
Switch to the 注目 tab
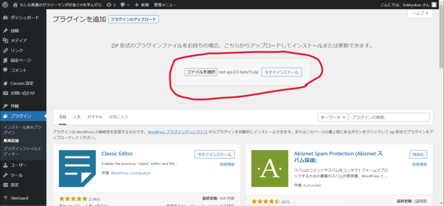(62, 117)
